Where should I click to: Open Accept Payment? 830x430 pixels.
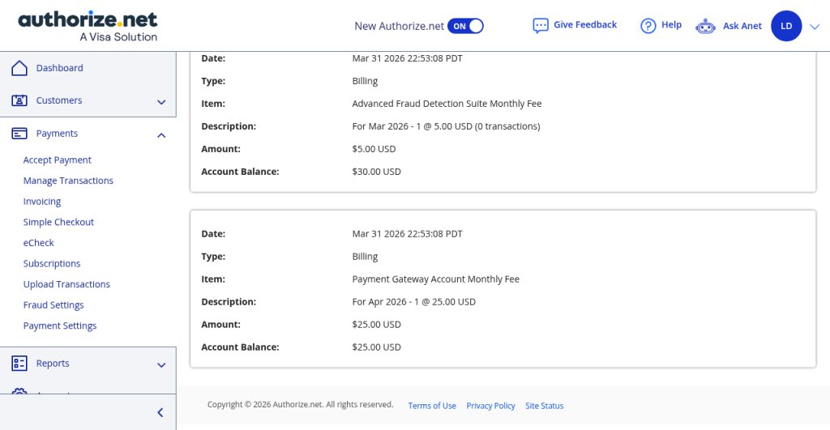58,160
